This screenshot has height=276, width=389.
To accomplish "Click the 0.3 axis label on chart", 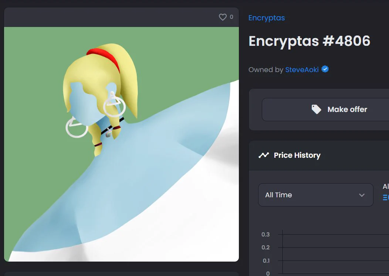I will coord(265,234).
